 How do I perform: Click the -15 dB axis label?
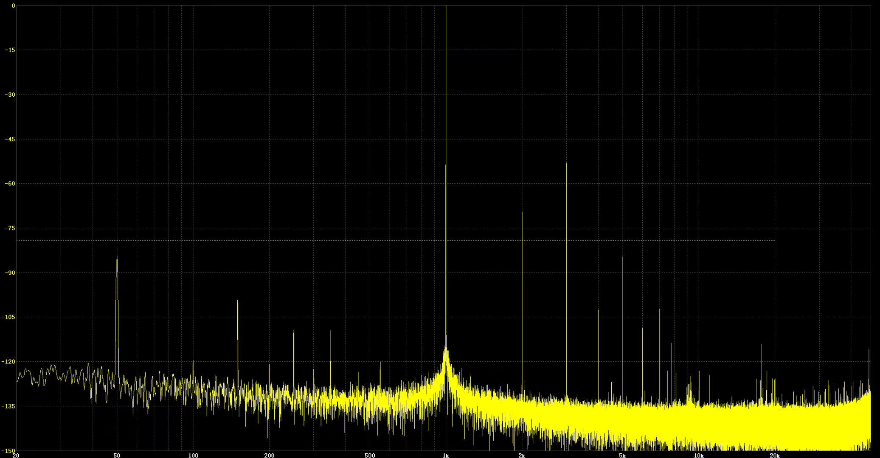coord(10,50)
